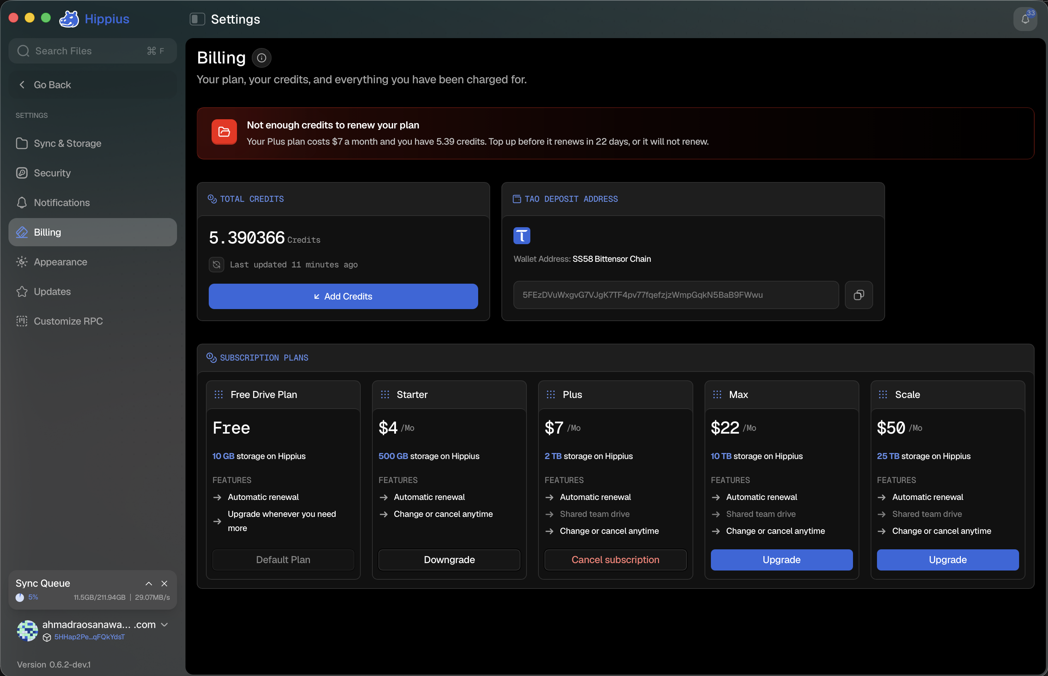Click the Total Credits coins icon

coord(212,199)
